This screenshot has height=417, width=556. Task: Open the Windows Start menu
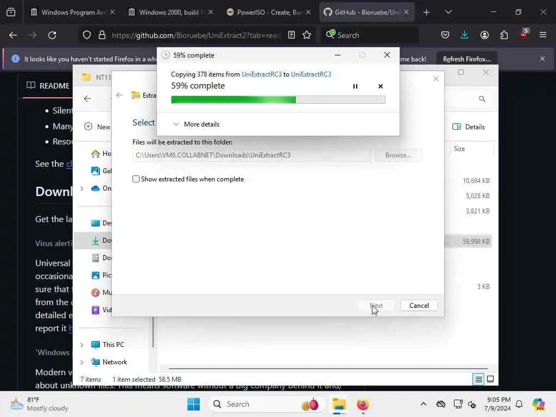pos(194,404)
